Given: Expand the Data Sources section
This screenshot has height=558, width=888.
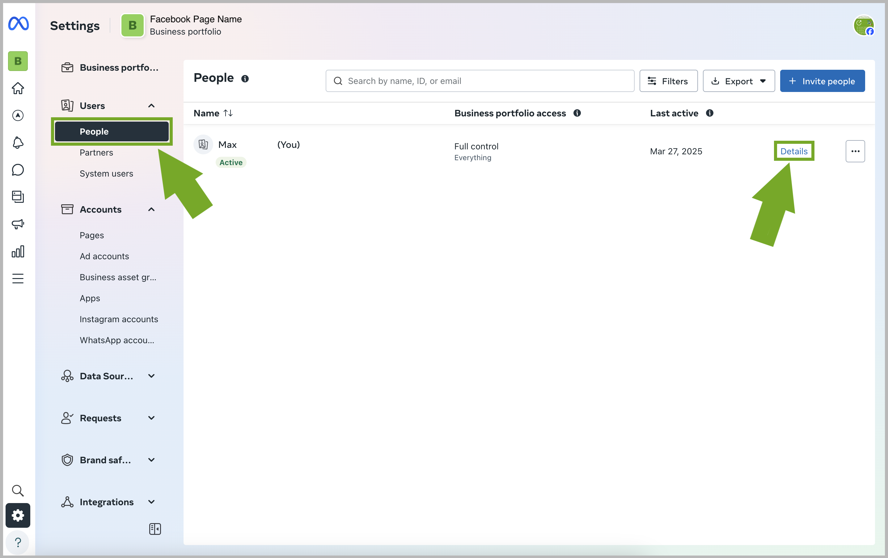Looking at the screenshot, I should coord(151,376).
